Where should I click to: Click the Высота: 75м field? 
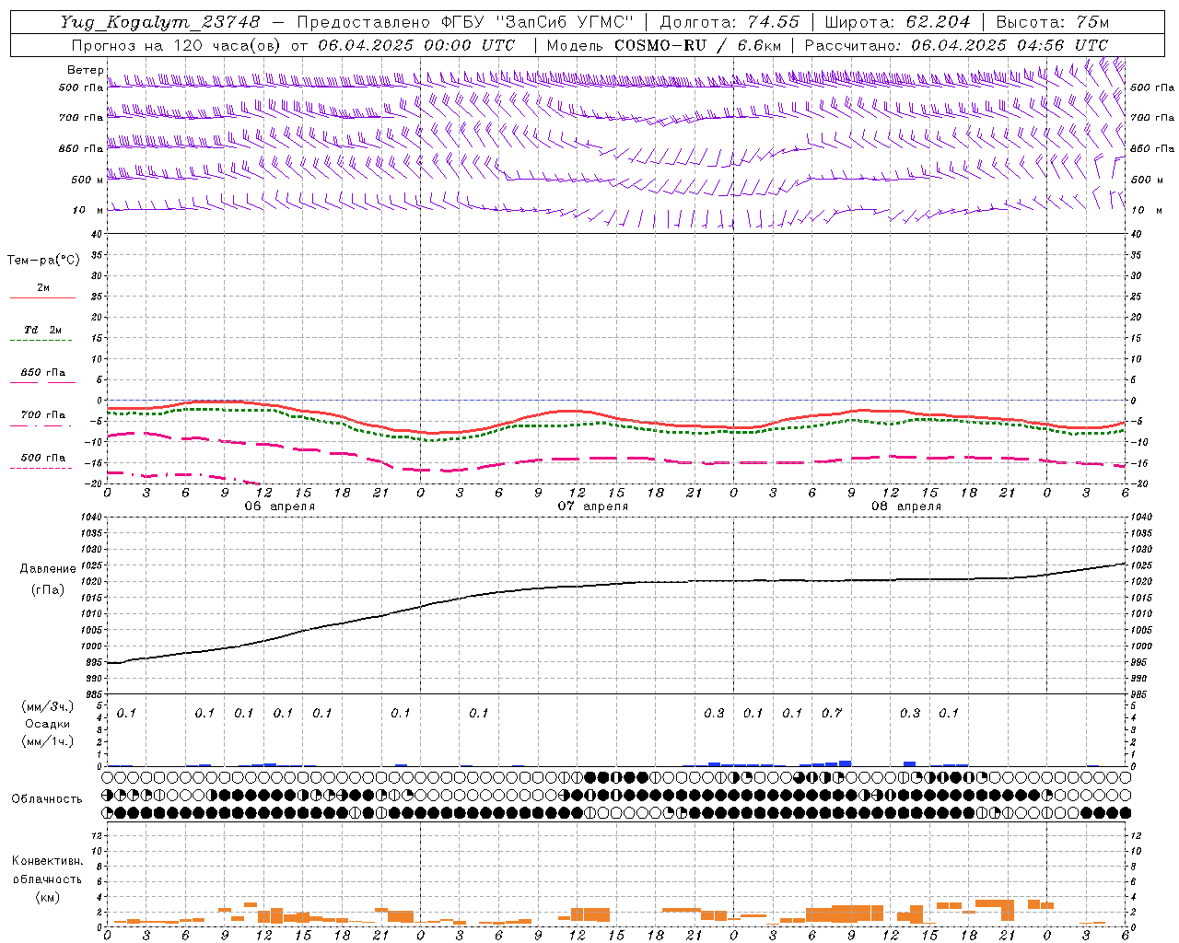[x=1052, y=22]
